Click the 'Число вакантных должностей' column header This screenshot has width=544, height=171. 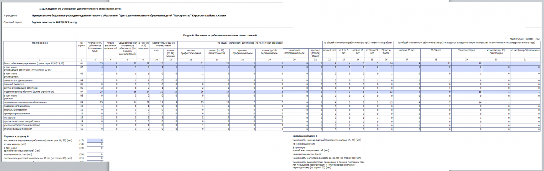(x=111, y=46)
